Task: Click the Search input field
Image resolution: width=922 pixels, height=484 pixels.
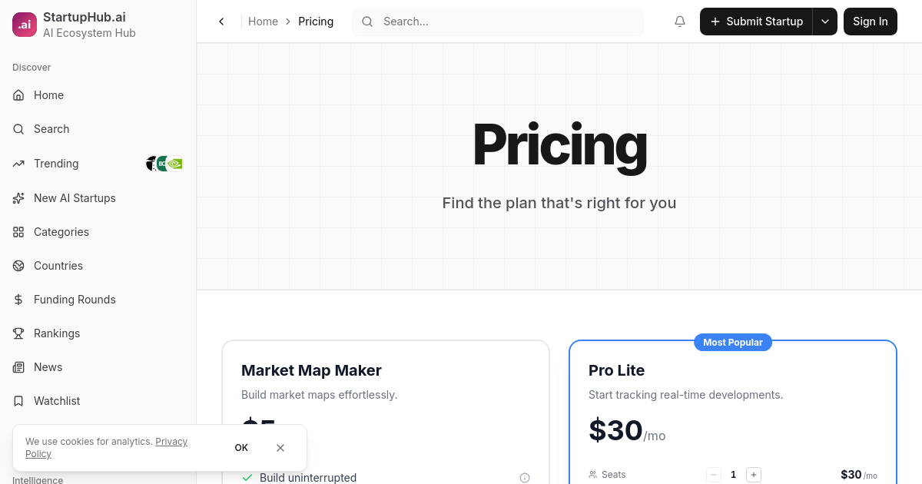Action: tap(498, 22)
